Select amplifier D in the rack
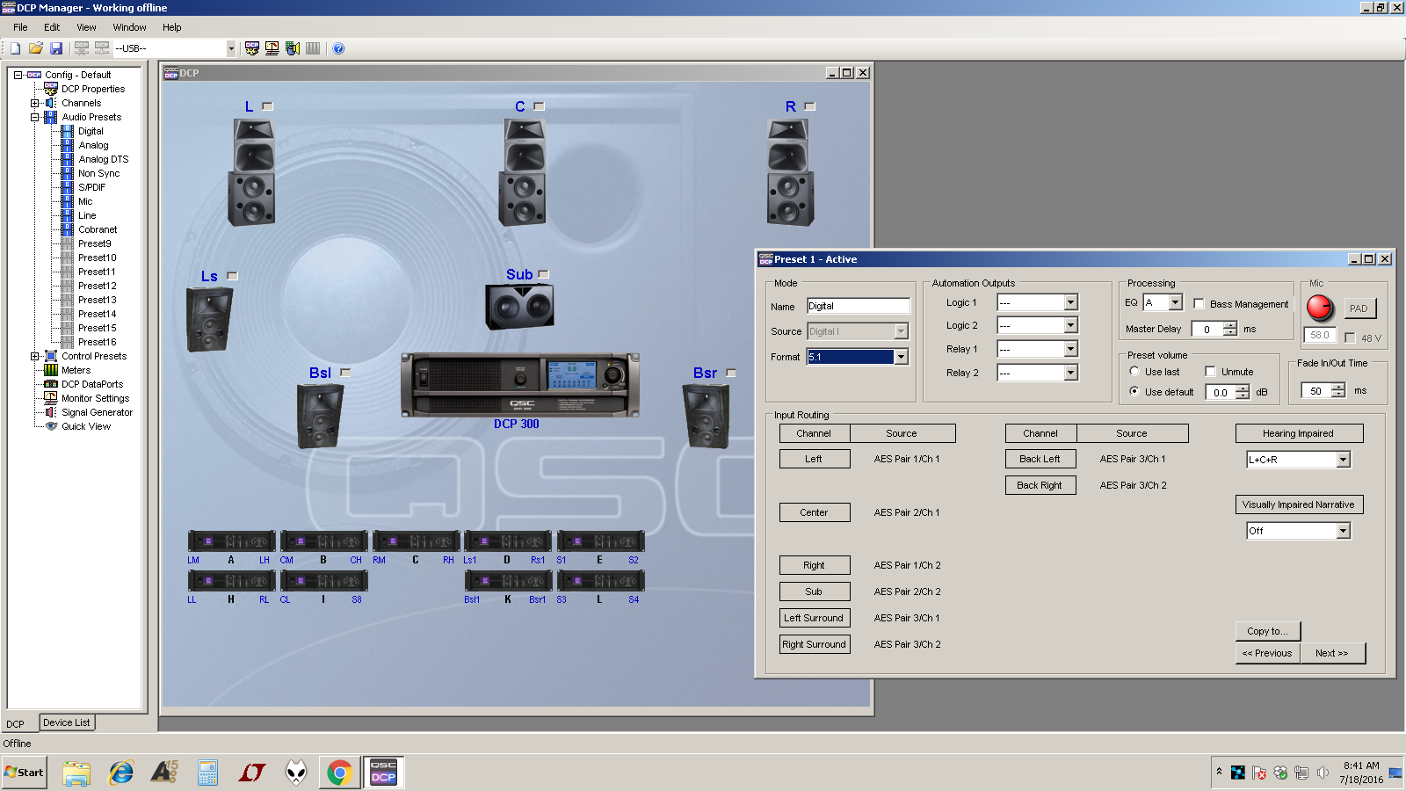Screen dimensions: 1406x791 tap(508, 541)
